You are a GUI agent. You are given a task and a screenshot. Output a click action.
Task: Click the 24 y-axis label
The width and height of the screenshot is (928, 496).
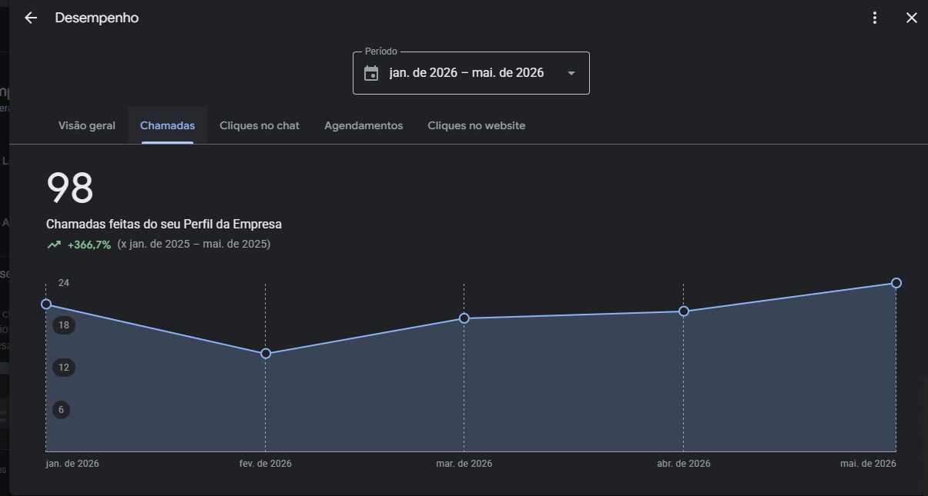[64, 283]
